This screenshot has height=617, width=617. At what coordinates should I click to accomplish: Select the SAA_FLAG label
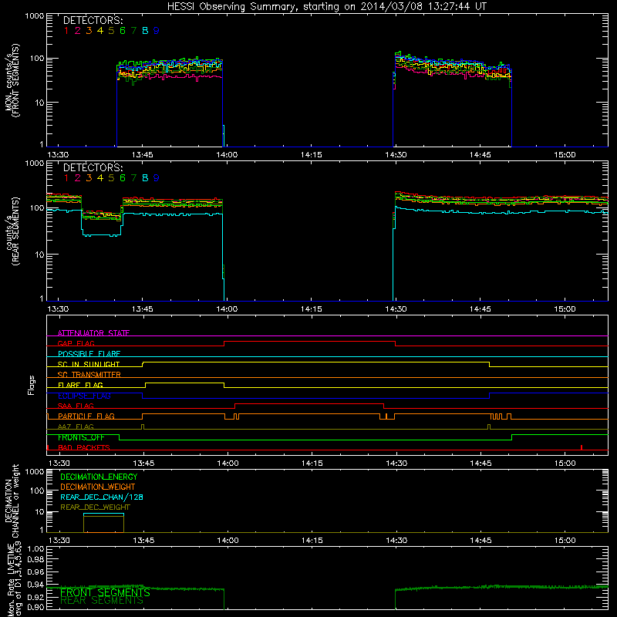click(x=76, y=406)
